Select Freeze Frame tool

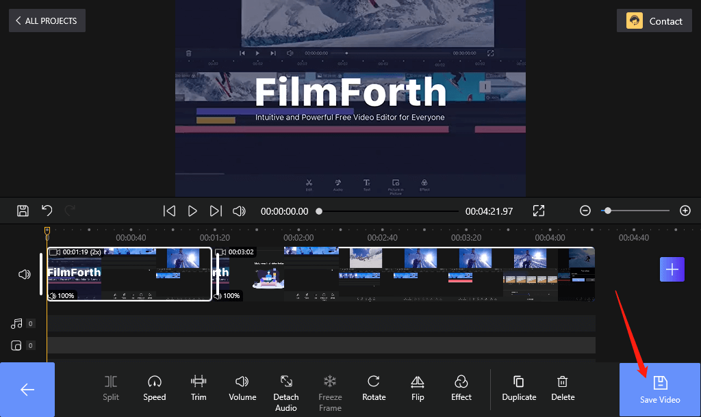(330, 393)
